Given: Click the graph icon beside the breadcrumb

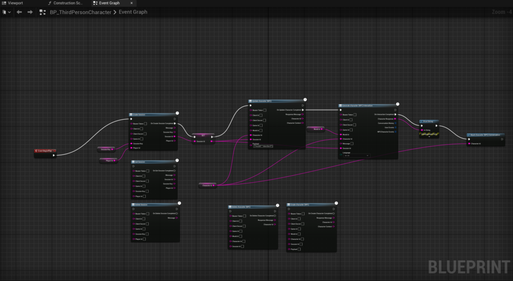Looking at the screenshot, I should click(x=42, y=12).
